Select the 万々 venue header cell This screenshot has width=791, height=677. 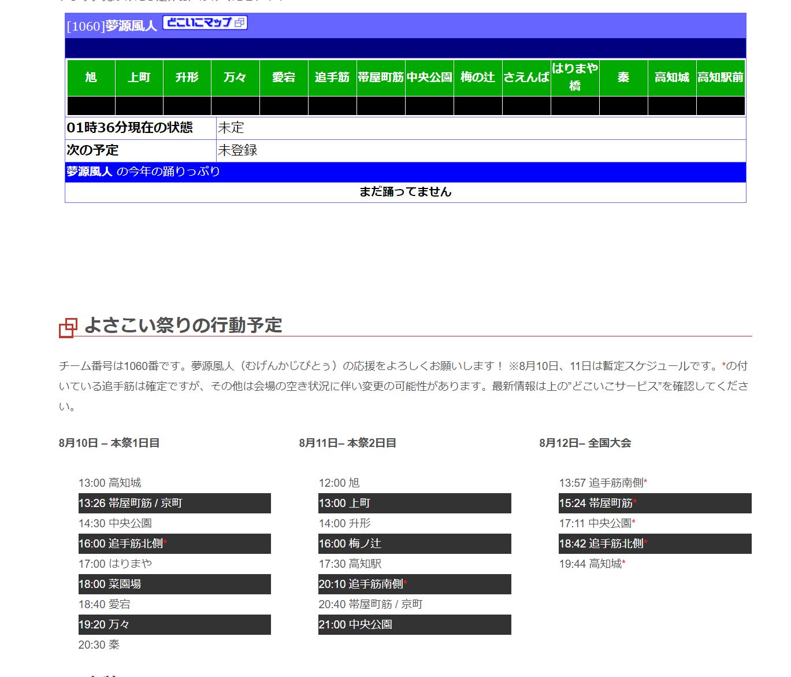coord(235,77)
